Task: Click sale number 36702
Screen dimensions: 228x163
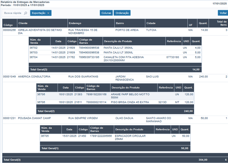Action: 33,48
